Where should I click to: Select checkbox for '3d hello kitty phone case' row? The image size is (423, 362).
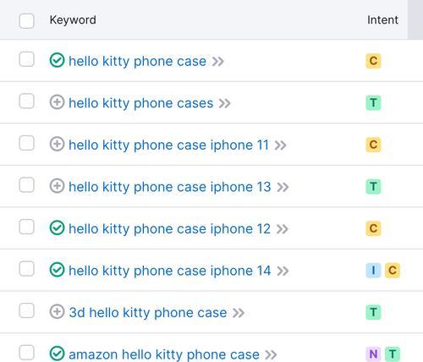27,310
